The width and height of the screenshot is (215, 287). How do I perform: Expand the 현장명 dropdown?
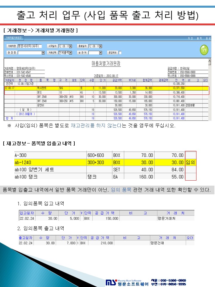43,53
